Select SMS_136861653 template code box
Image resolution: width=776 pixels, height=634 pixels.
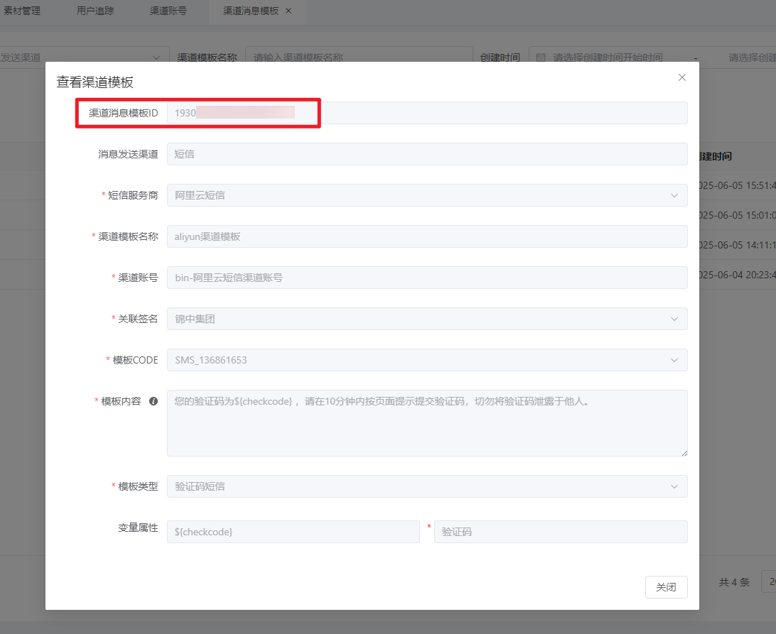pyautogui.click(x=427, y=360)
